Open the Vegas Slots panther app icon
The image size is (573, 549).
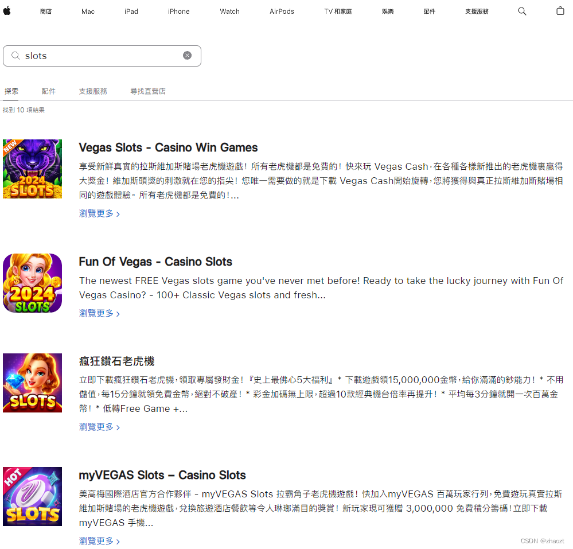coord(32,169)
